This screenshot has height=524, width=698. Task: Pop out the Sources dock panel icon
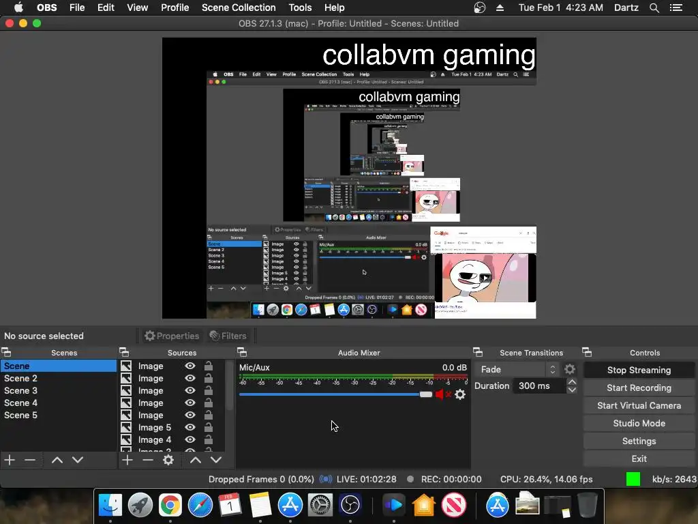coord(124,353)
